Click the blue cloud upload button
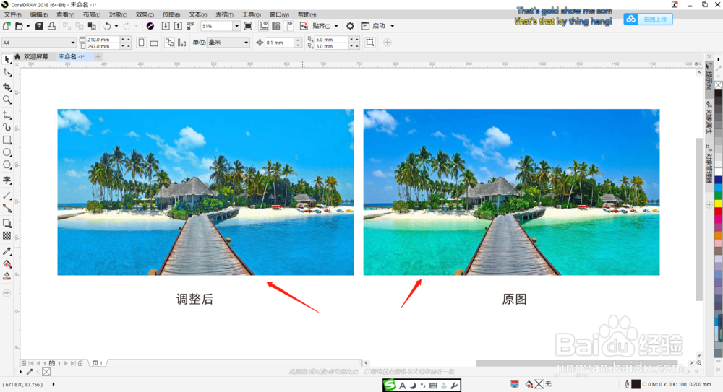 648,19
